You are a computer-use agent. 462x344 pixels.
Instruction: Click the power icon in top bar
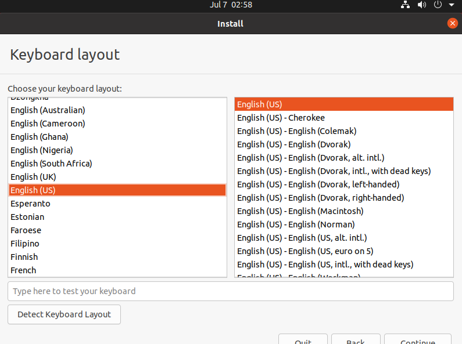(x=438, y=5)
